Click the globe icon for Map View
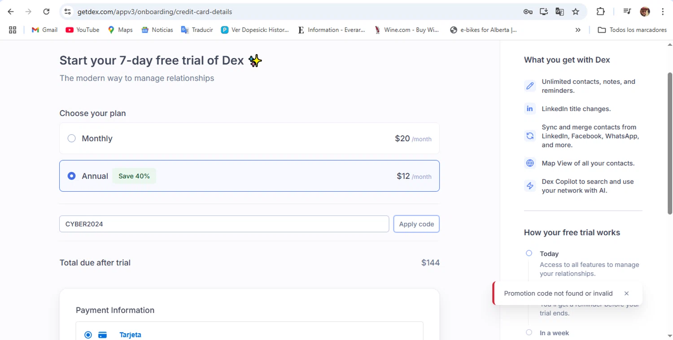The image size is (673, 340). coord(530,163)
